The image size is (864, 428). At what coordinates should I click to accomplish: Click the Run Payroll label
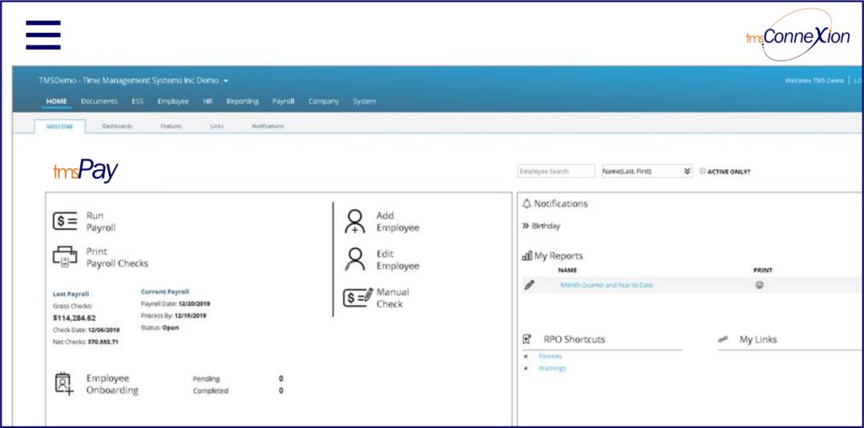[101, 222]
